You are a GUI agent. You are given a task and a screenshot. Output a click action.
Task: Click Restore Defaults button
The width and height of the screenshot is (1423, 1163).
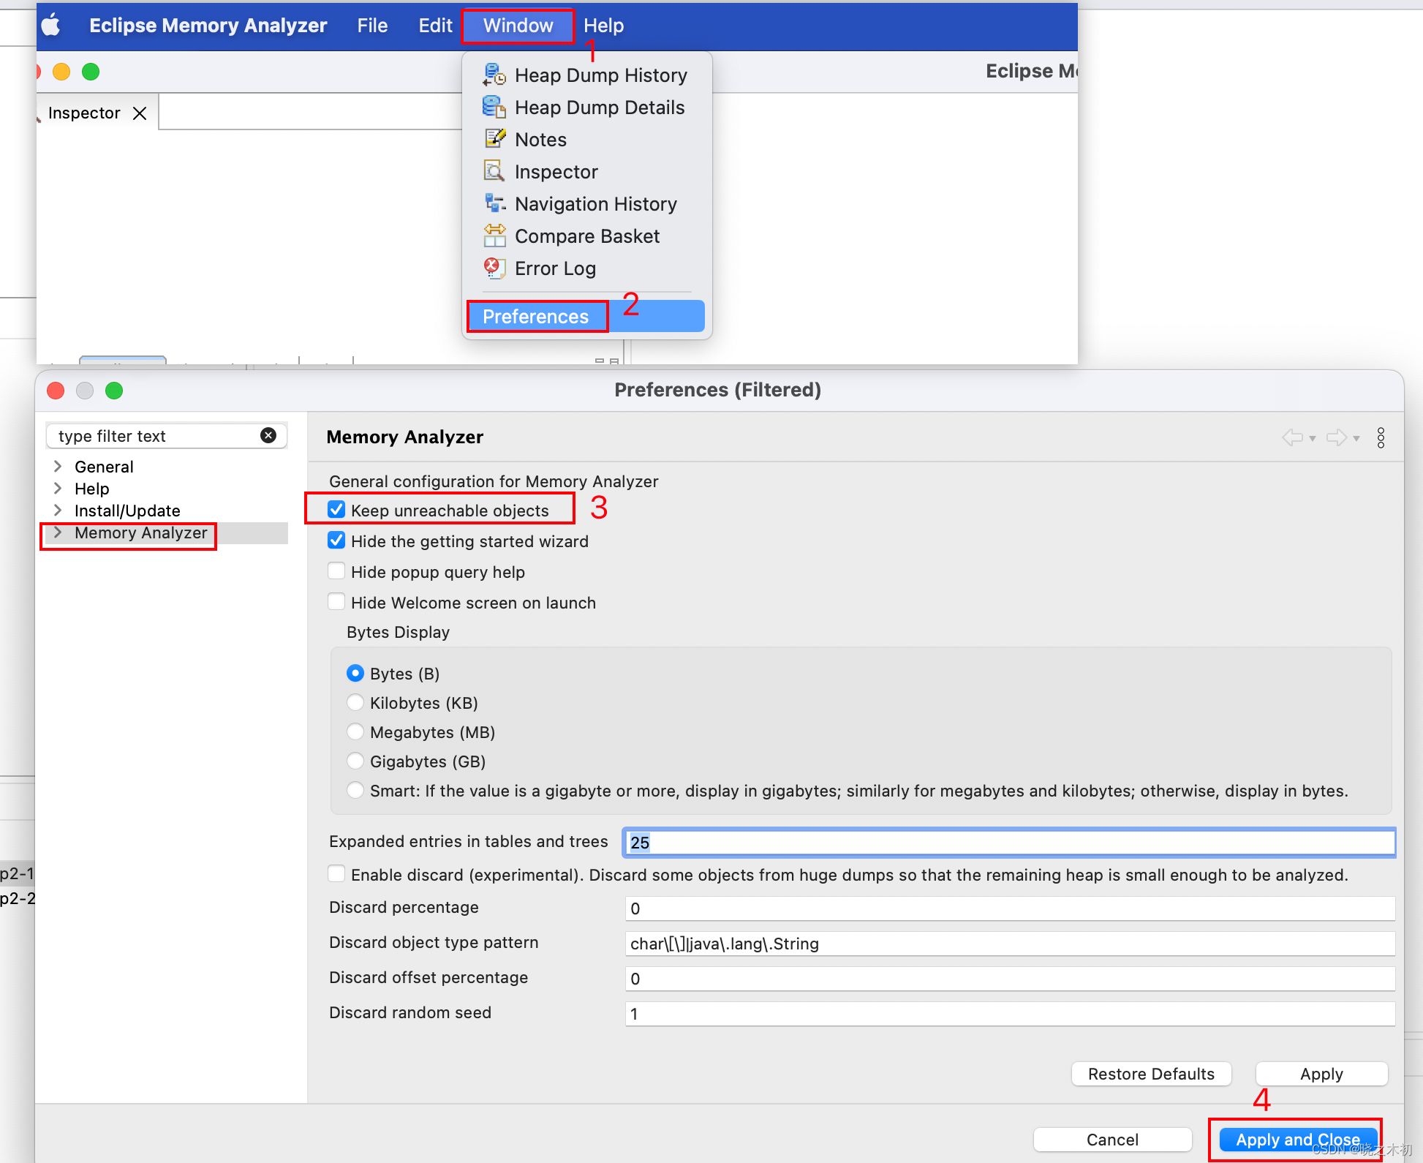tap(1151, 1074)
